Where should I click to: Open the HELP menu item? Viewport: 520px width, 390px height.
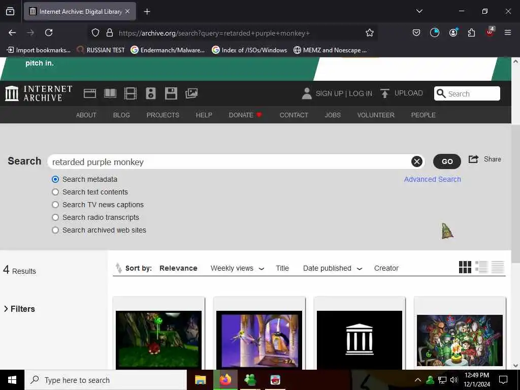[204, 115]
